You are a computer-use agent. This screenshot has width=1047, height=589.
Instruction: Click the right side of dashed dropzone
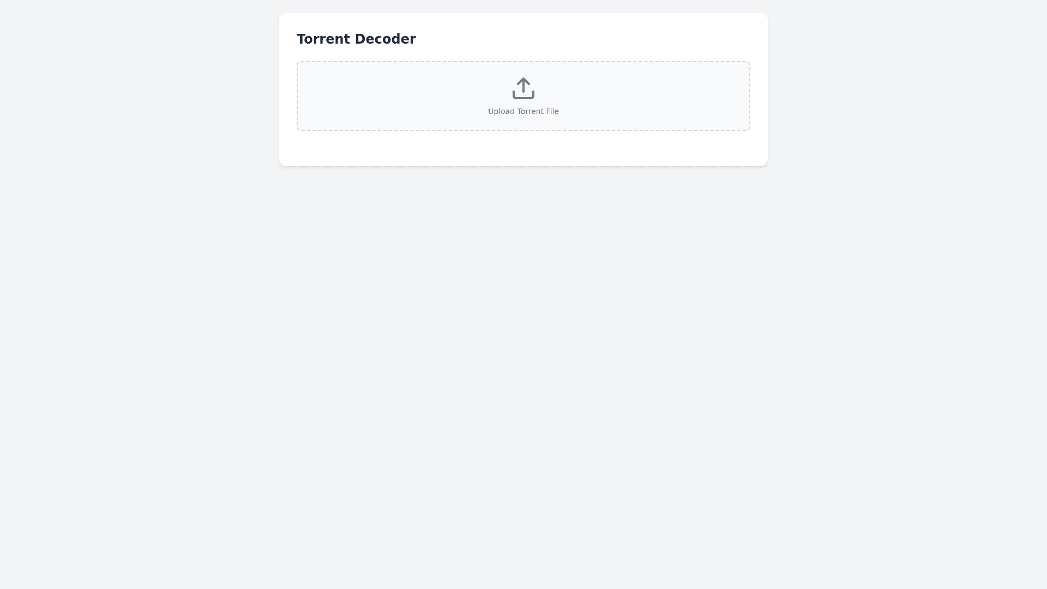tap(693, 96)
